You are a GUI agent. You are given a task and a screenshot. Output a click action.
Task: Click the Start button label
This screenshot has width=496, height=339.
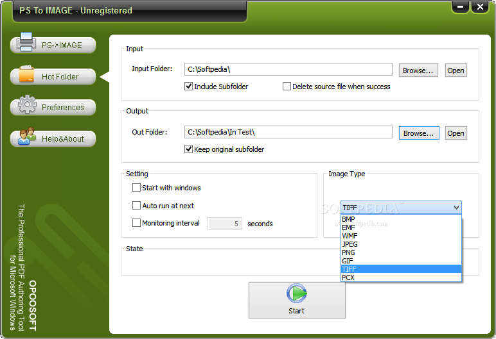point(296,311)
